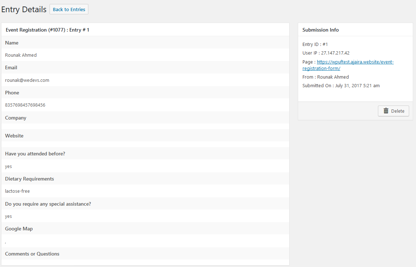Viewport: 416px width, 267px height.
Task: Select the Entry Details page heading
Action: coord(24,10)
